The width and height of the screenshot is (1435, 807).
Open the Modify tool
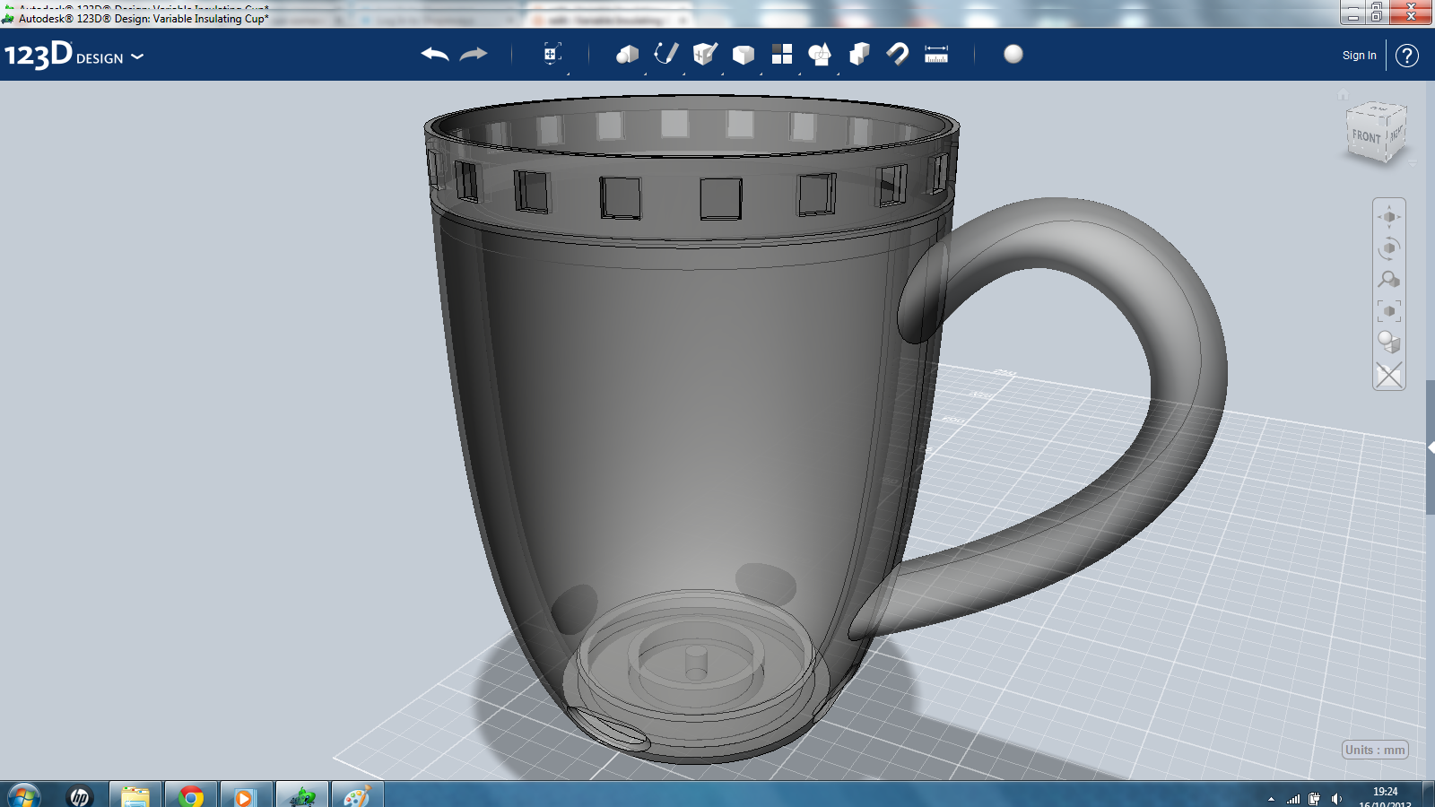coord(745,55)
